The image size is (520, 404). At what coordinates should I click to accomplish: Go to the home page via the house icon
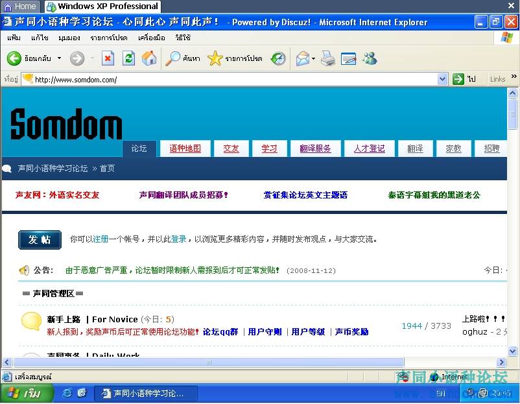[149, 58]
